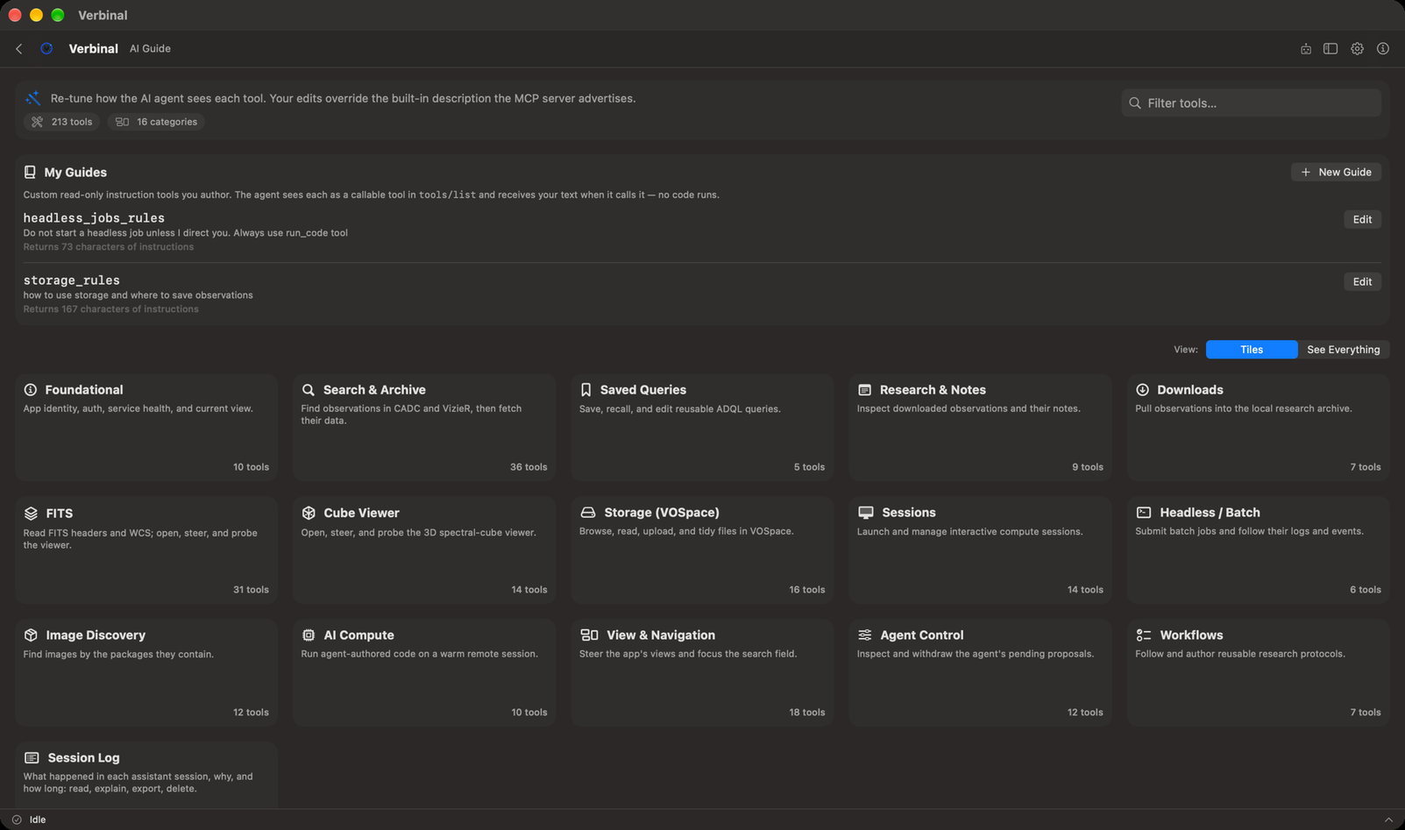1405x830 pixels.
Task: Click the Agent Control sliders icon
Action: 865,635
